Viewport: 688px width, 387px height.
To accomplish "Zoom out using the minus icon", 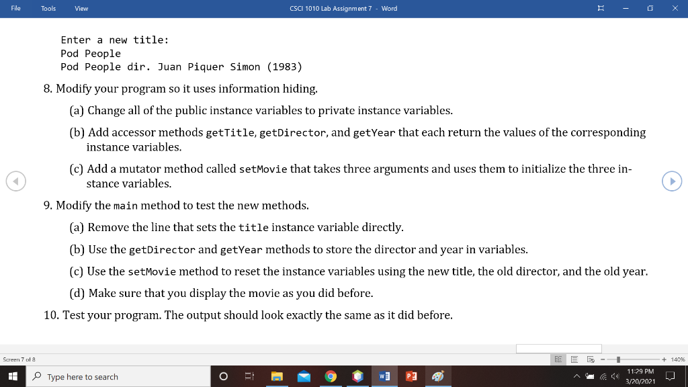I will pyautogui.click(x=603, y=359).
